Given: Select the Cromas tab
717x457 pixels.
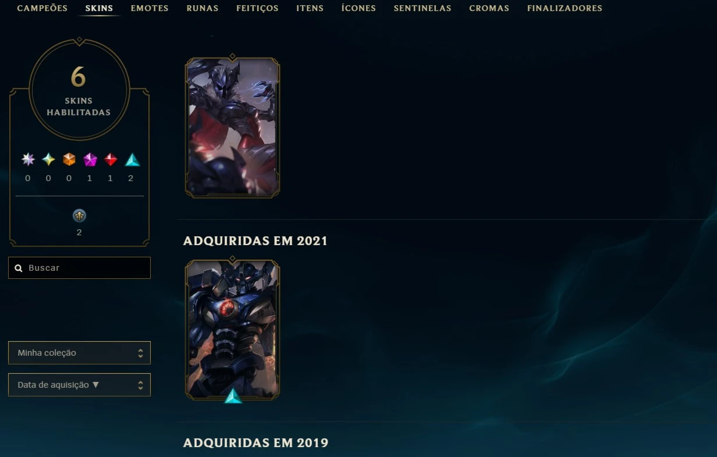Looking at the screenshot, I should coord(489,8).
